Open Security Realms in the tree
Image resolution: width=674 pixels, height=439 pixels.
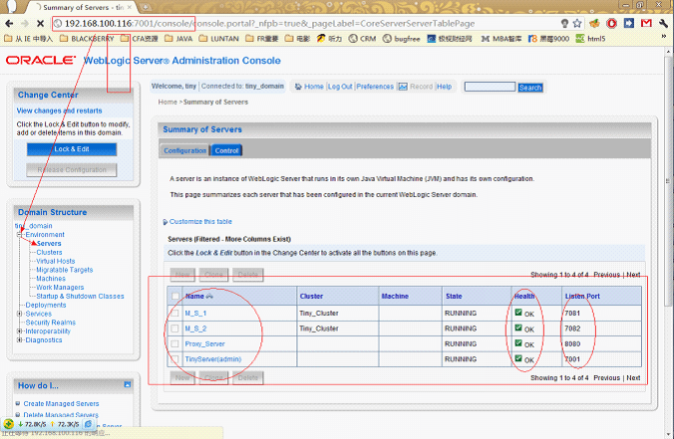[50, 323]
